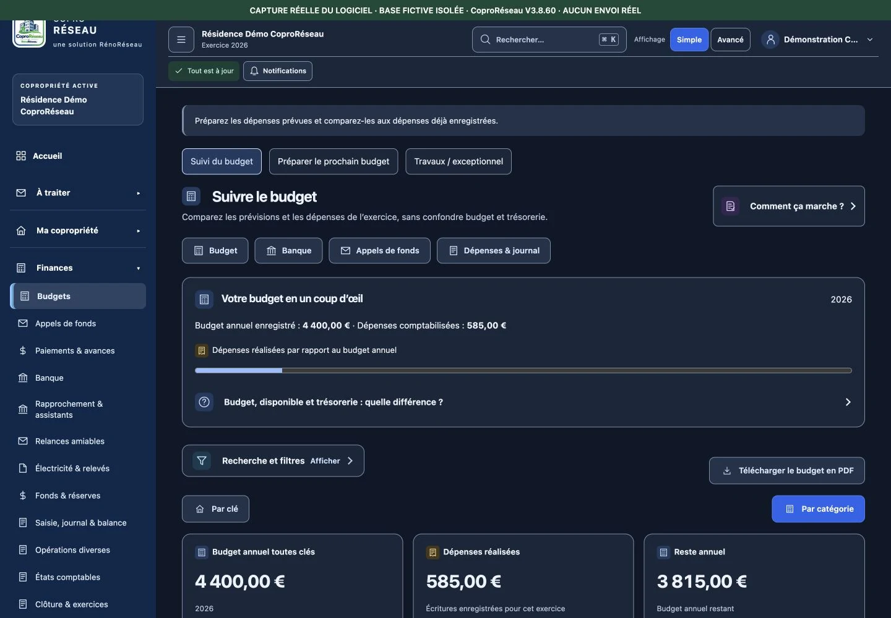Image resolution: width=891 pixels, height=618 pixels.
Task: Click calculator icon next to Suivre le budget
Action: coord(191,197)
